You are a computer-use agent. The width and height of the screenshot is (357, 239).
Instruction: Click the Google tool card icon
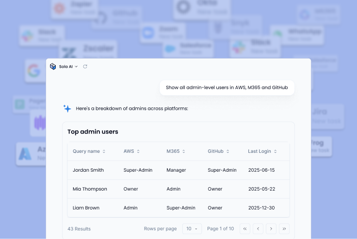tap(33, 71)
